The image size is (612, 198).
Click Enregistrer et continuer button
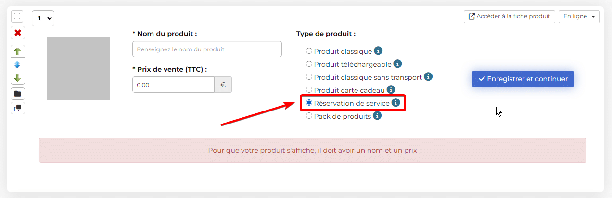click(x=523, y=79)
